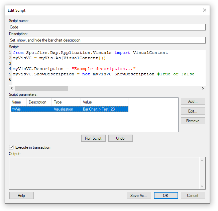Click the #True or False comment

176,74
